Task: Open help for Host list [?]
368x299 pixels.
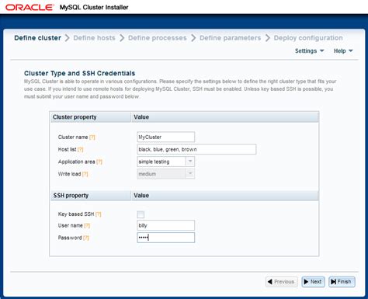Action: click(x=80, y=149)
